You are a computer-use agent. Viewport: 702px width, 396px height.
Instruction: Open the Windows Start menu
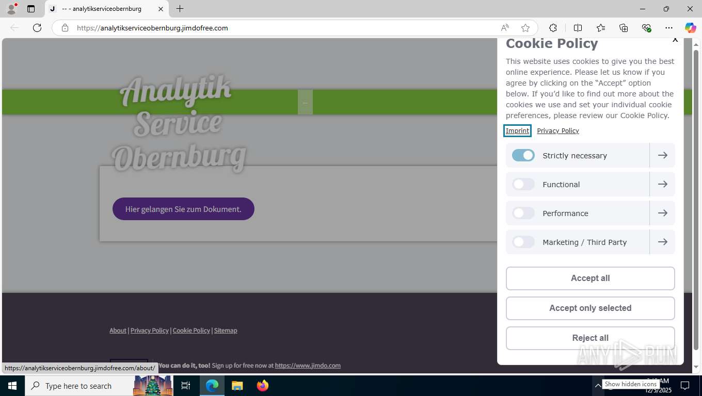(x=12, y=386)
